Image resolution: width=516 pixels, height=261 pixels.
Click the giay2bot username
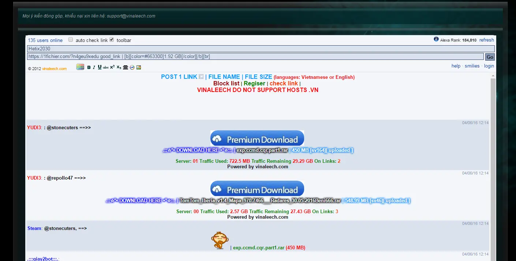[44, 259]
